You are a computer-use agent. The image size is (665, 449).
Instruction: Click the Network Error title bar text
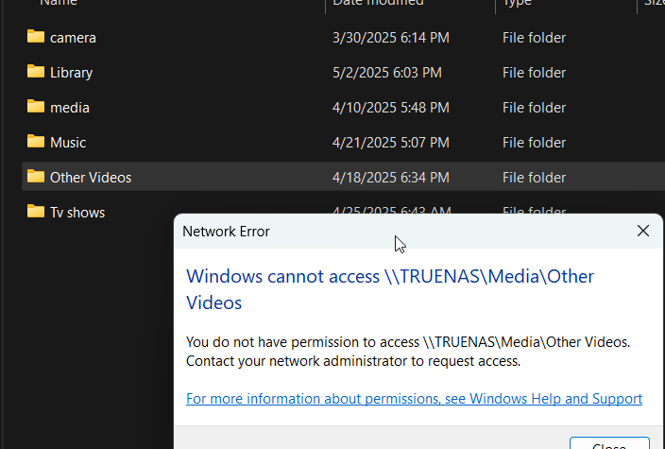pos(226,232)
